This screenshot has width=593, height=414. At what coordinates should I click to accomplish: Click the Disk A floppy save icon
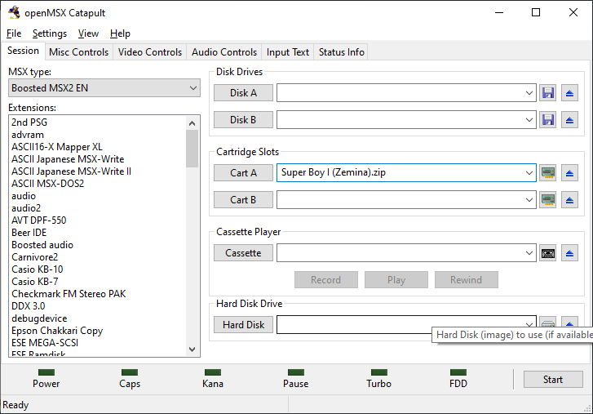pos(548,93)
